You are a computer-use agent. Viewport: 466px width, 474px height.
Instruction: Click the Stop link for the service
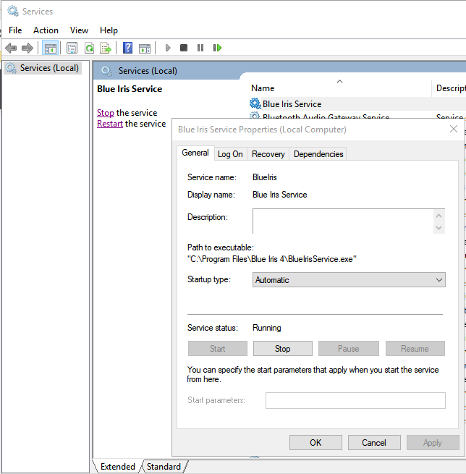[x=106, y=113]
